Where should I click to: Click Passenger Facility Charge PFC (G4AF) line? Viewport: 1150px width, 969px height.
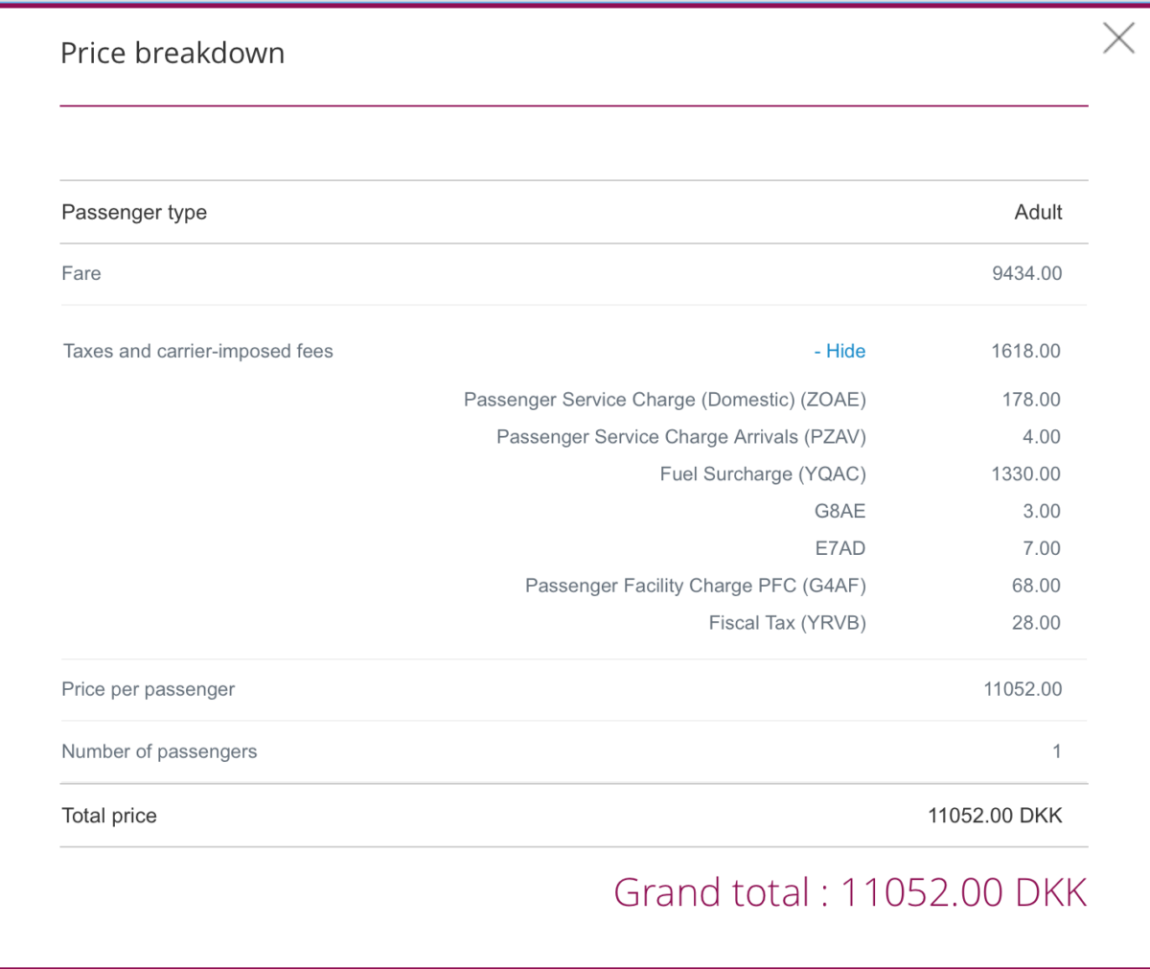(x=695, y=586)
